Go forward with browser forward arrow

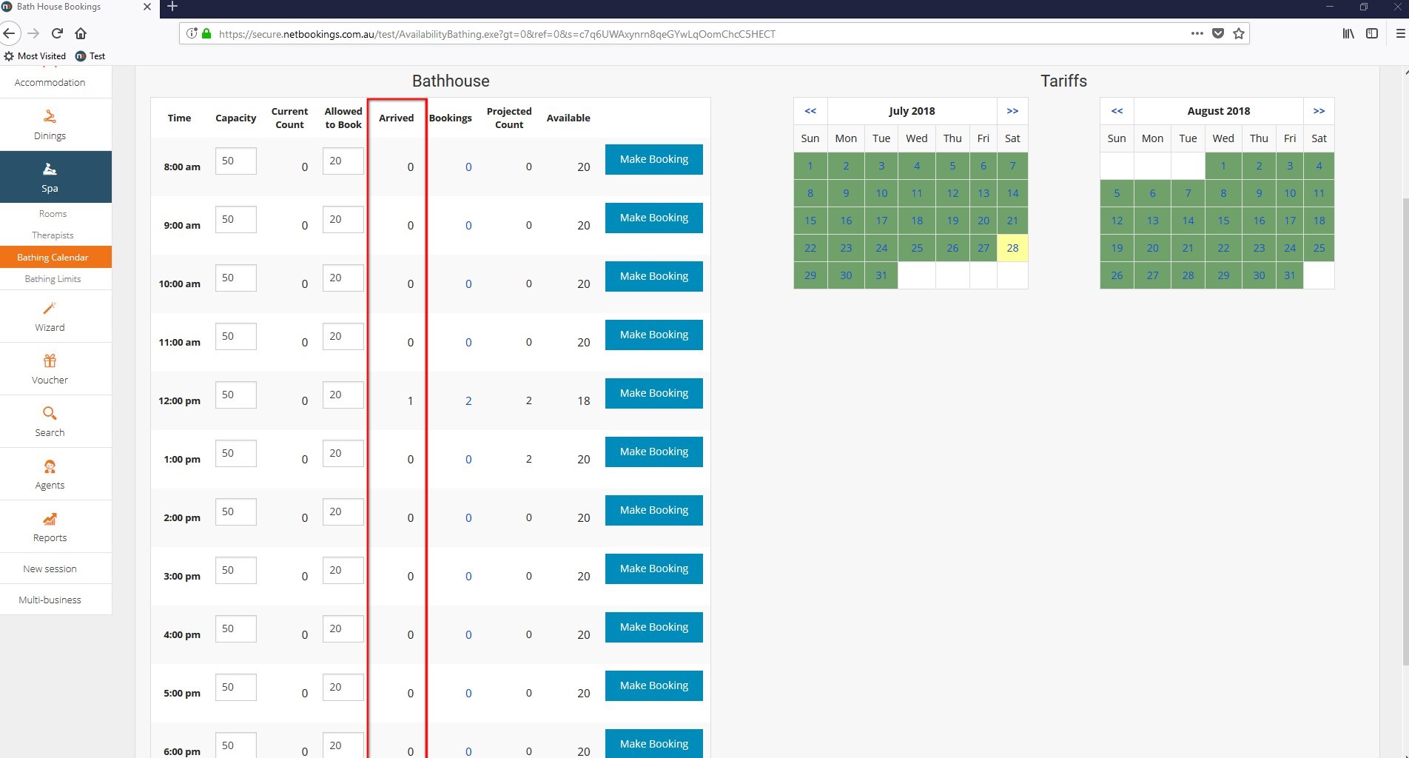(33, 33)
